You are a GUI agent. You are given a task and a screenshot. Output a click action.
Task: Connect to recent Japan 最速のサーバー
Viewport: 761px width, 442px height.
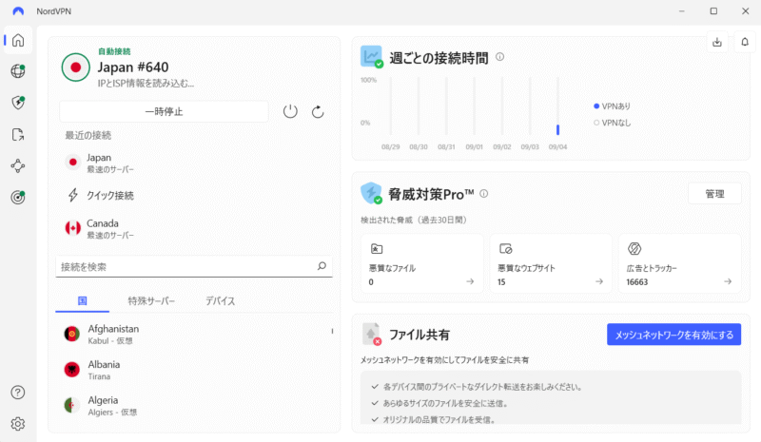pyautogui.click(x=194, y=163)
